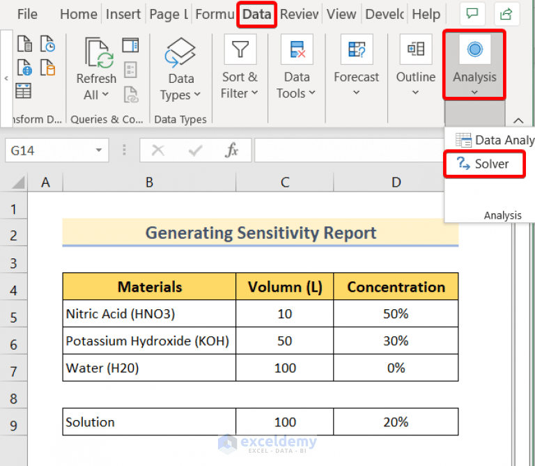Click the Outline icon
Screen dimensions: 535x466
pyautogui.click(x=416, y=49)
